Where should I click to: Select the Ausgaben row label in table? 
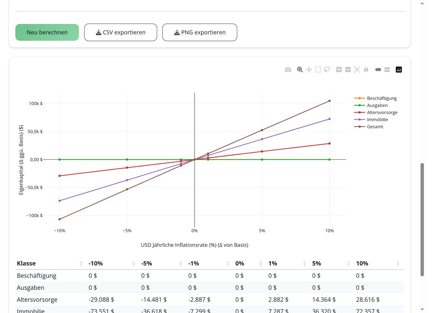point(30,288)
